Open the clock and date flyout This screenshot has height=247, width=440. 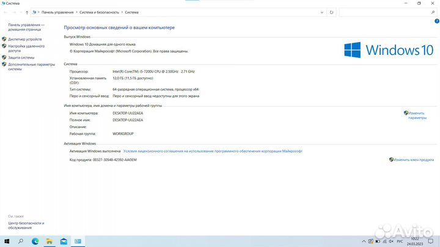(x=415, y=242)
